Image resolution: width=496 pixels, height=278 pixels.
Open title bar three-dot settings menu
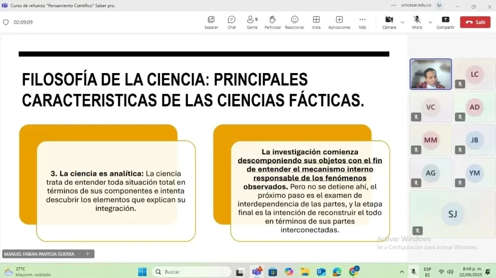393,6
